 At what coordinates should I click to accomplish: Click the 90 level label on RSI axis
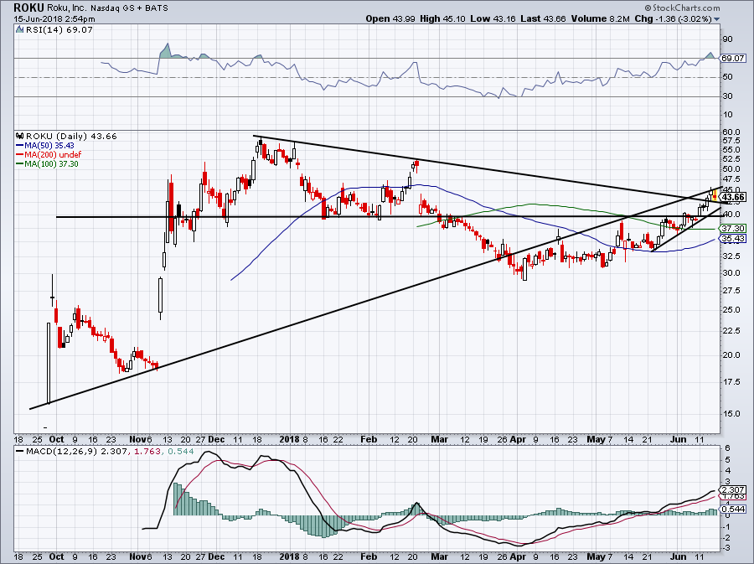pyautogui.click(x=727, y=39)
